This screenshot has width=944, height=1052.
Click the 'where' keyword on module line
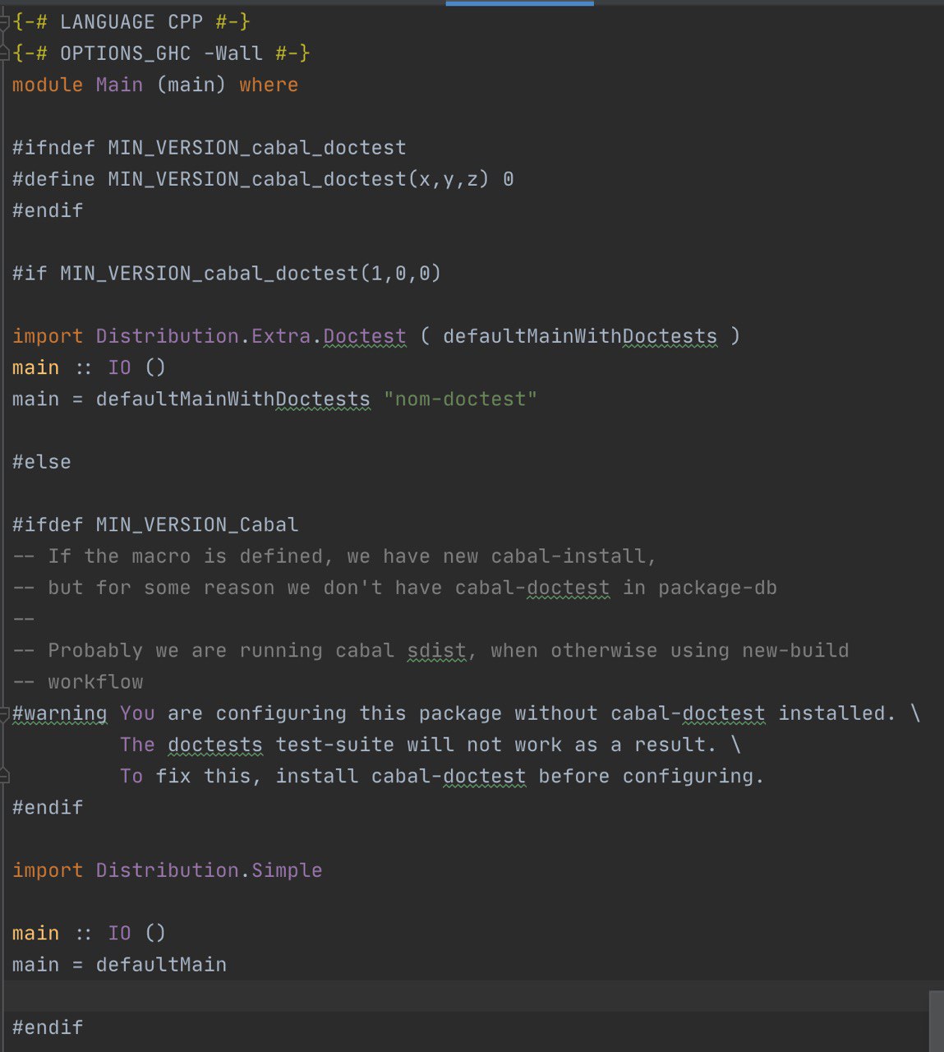[x=269, y=85]
